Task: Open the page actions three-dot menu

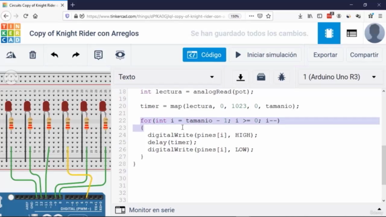Action: pyautogui.click(x=251, y=16)
